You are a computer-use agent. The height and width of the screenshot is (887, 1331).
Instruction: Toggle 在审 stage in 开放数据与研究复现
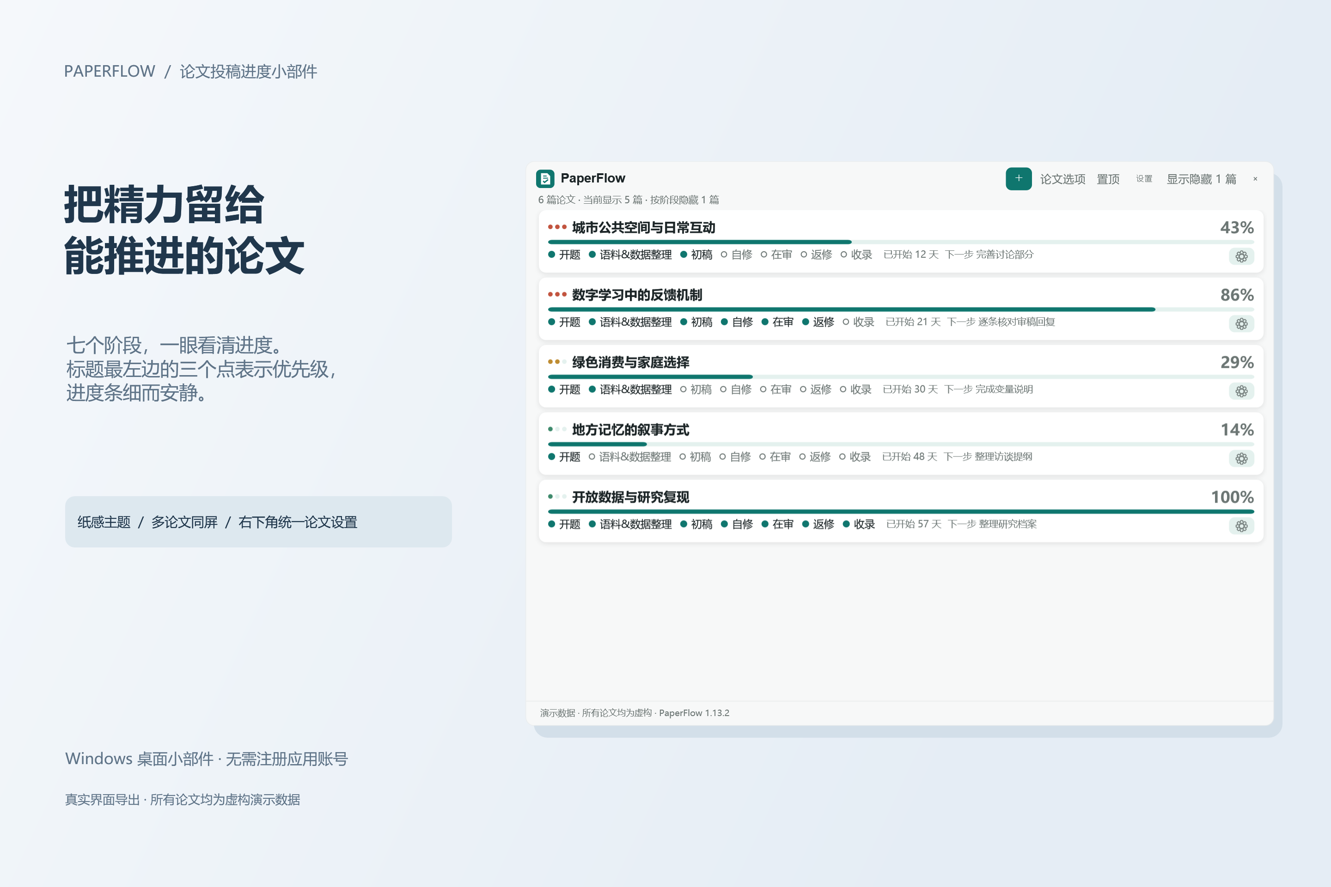coord(777,524)
